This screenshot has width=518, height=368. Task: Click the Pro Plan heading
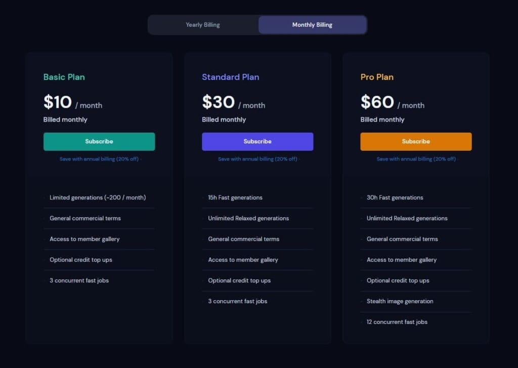(x=377, y=77)
